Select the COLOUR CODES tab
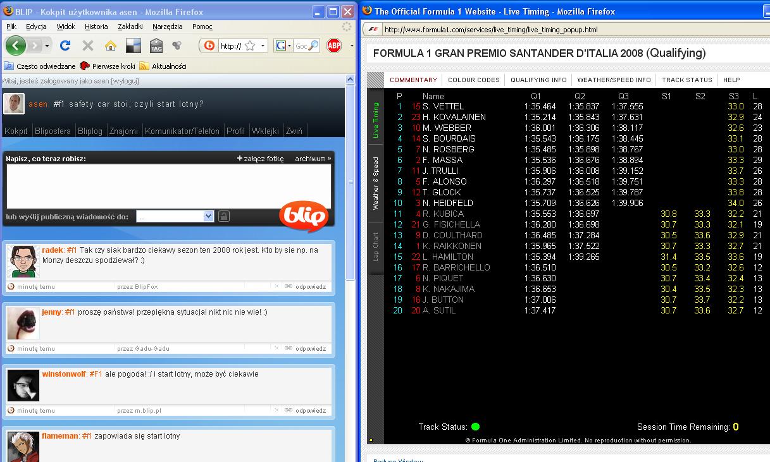770x462 pixels. [473, 80]
